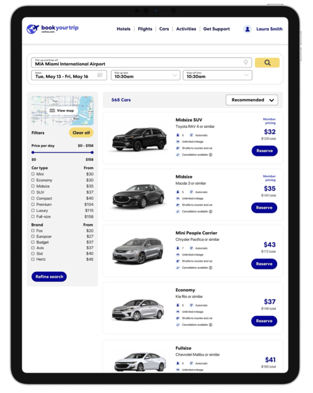Click the minimum price slider handle
The width and height of the screenshot is (313, 393).
coord(33,153)
